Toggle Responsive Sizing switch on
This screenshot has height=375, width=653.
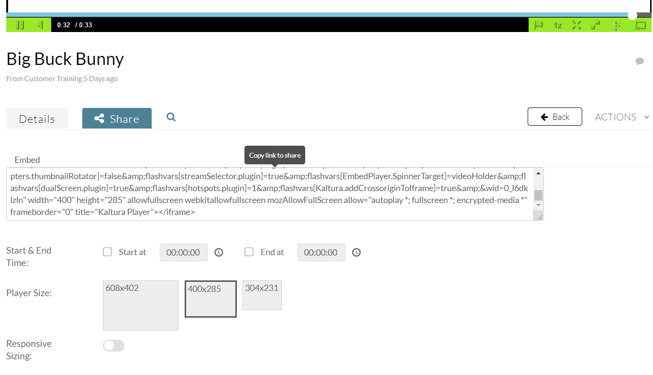point(114,345)
